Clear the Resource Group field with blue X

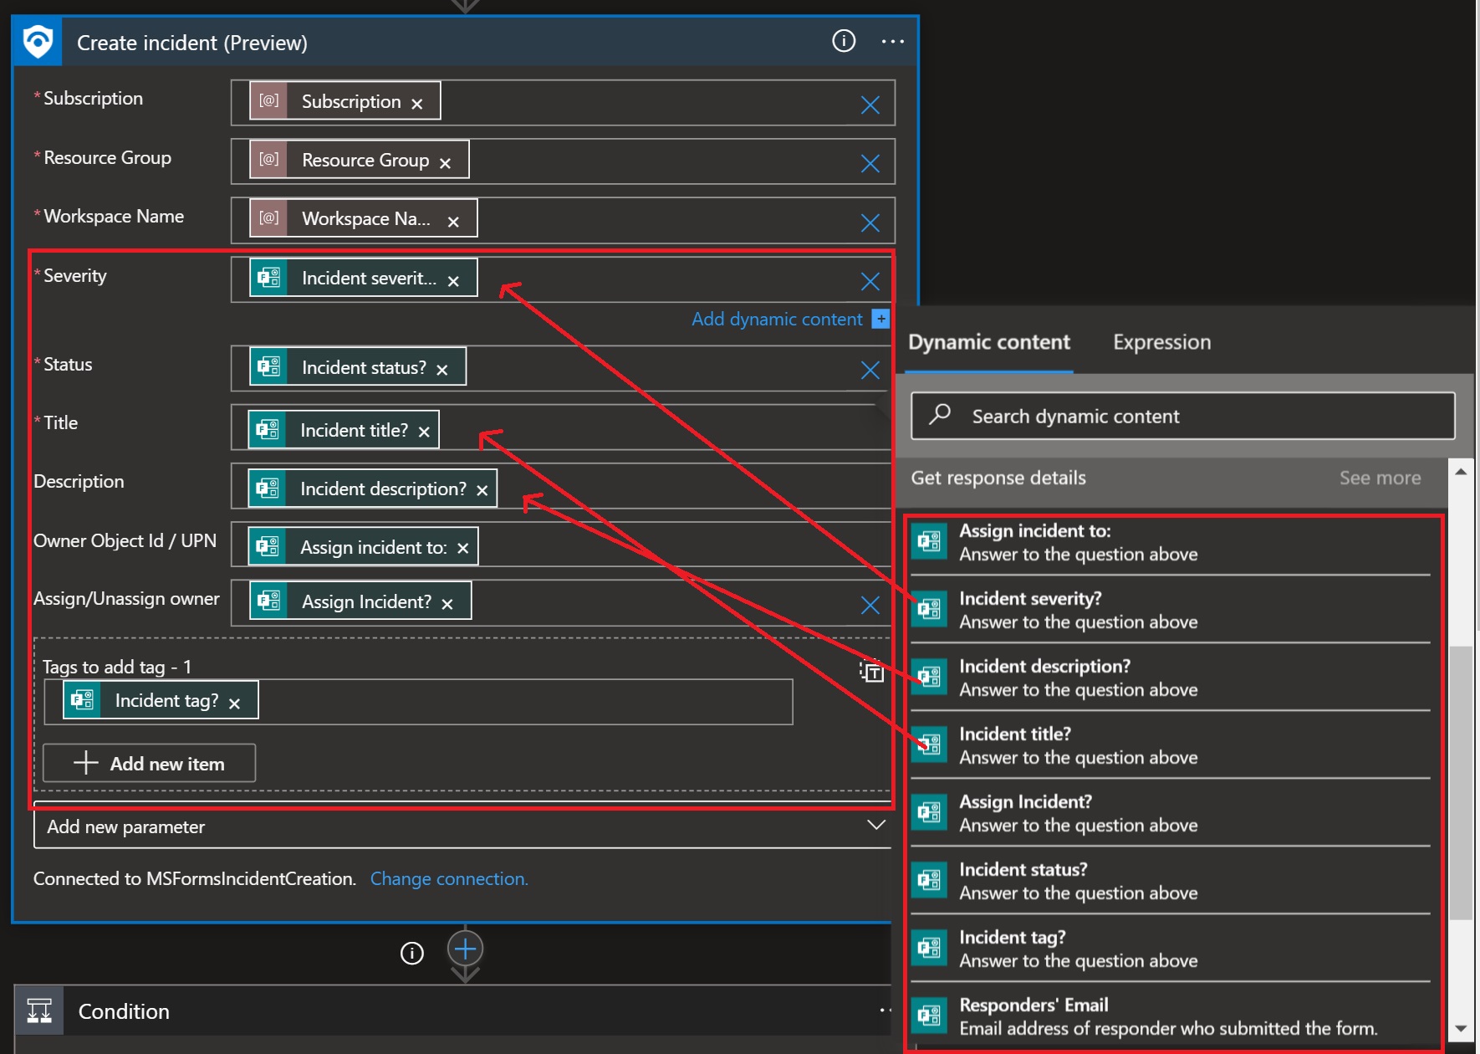[870, 163]
